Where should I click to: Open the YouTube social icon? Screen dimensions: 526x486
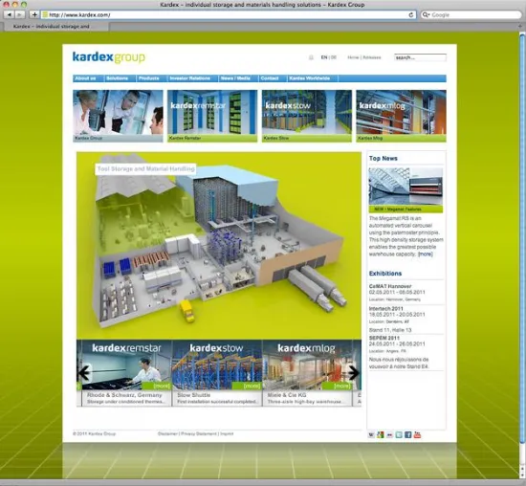click(x=417, y=435)
